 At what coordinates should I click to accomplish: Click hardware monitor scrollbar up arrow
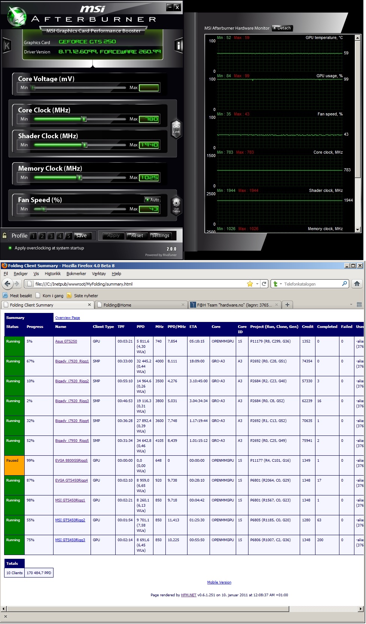coord(357,38)
